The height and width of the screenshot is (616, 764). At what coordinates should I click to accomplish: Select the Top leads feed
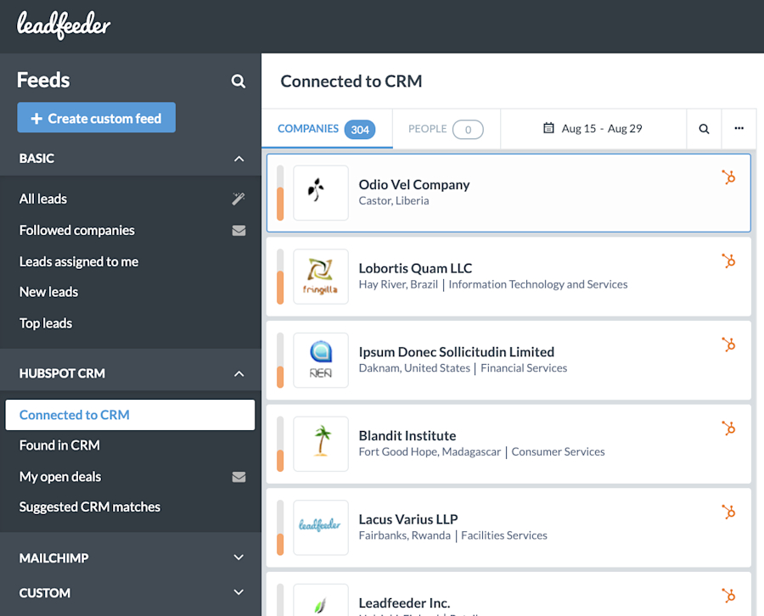coord(45,322)
